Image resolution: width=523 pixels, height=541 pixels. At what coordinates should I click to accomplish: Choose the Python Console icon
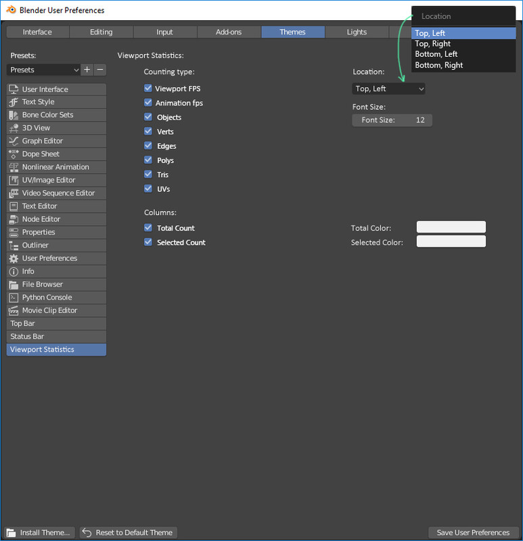[14, 298]
